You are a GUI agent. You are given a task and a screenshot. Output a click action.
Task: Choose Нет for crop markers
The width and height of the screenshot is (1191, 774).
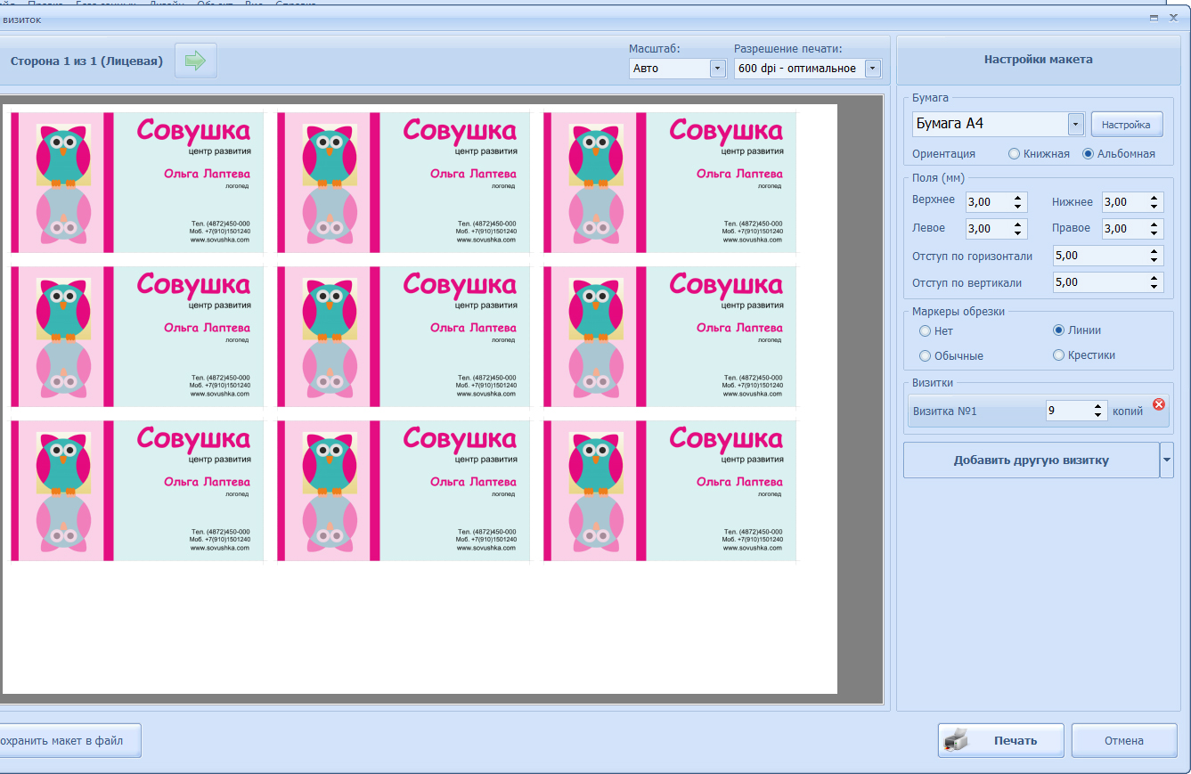coord(925,330)
